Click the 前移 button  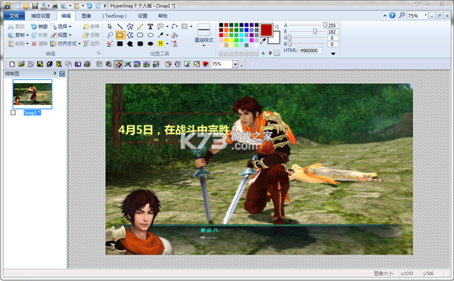tap(92, 26)
